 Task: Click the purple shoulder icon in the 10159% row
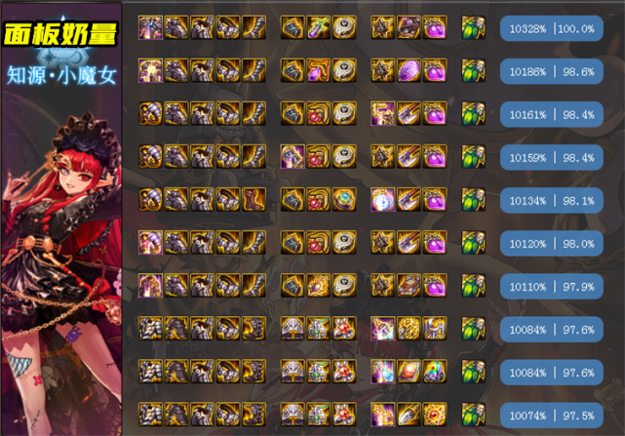pos(293,156)
